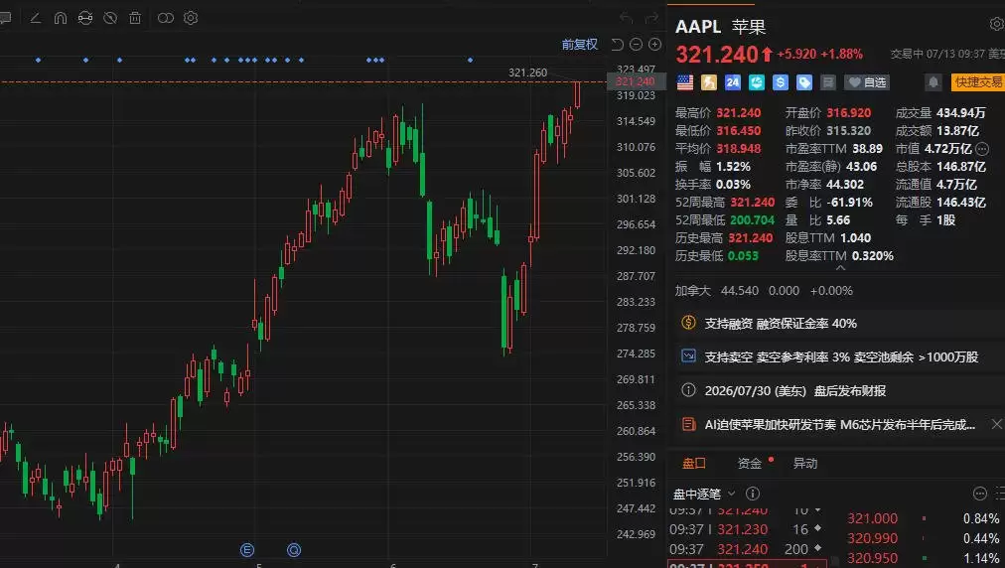The width and height of the screenshot is (1005, 568).
Task: Click the 09:37 321.240 200 tick row
Action: click(x=747, y=549)
